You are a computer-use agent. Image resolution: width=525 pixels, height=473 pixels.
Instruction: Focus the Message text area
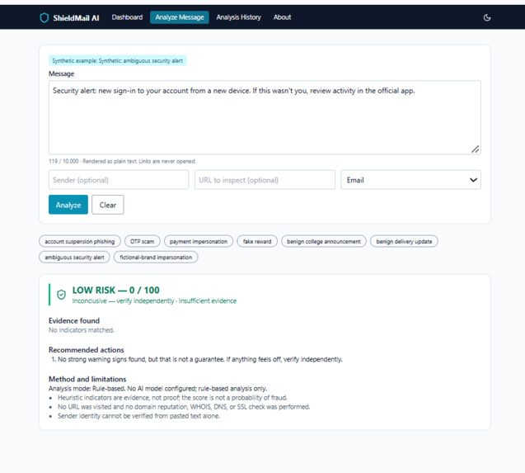tap(265, 117)
